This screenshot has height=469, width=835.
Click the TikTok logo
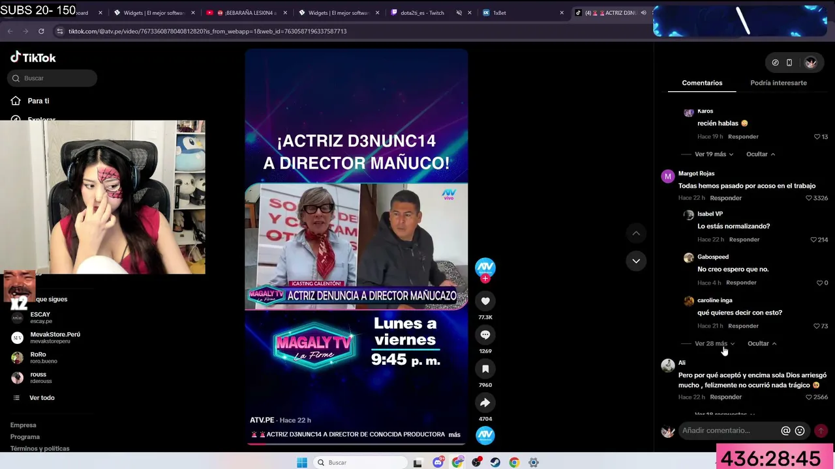(x=33, y=57)
